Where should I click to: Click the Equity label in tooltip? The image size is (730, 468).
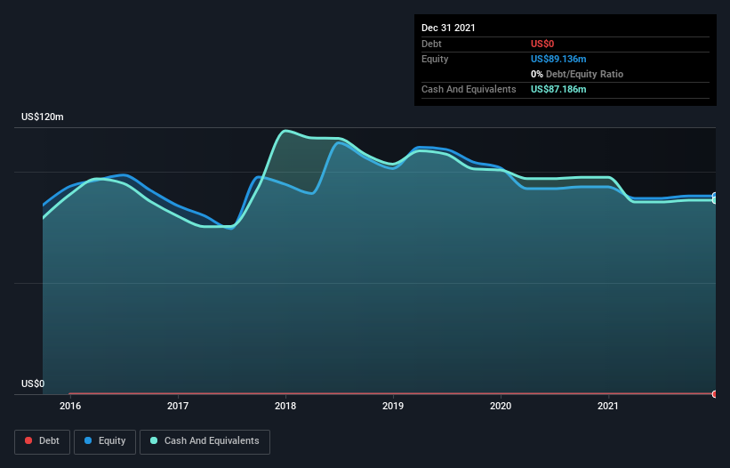[x=435, y=59]
